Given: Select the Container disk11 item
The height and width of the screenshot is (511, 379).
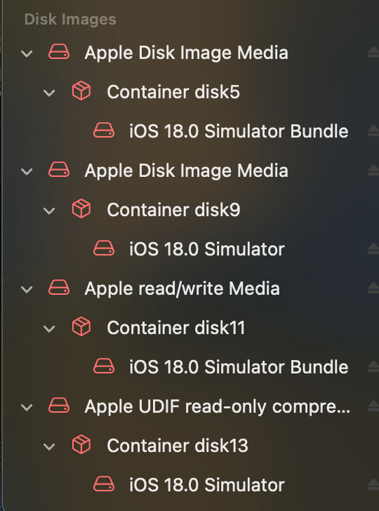Looking at the screenshot, I should click(176, 328).
